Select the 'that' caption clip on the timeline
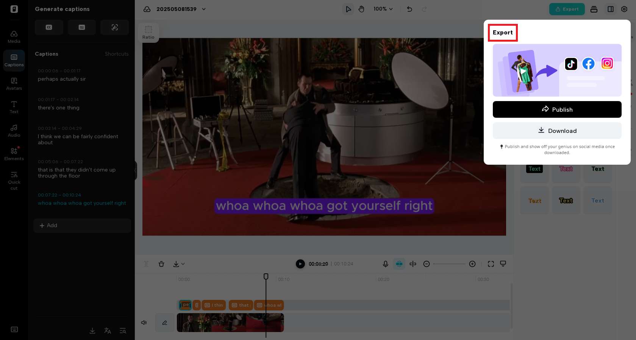The image size is (636, 340). 241,305
